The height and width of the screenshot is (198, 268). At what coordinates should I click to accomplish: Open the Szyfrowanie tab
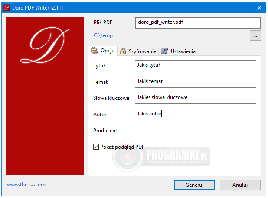[x=138, y=51]
